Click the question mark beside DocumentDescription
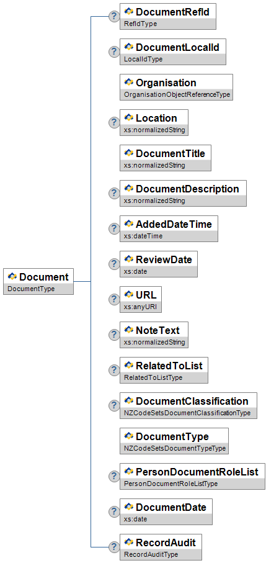Viewport: 279px width, 563px height. tap(114, 193)
